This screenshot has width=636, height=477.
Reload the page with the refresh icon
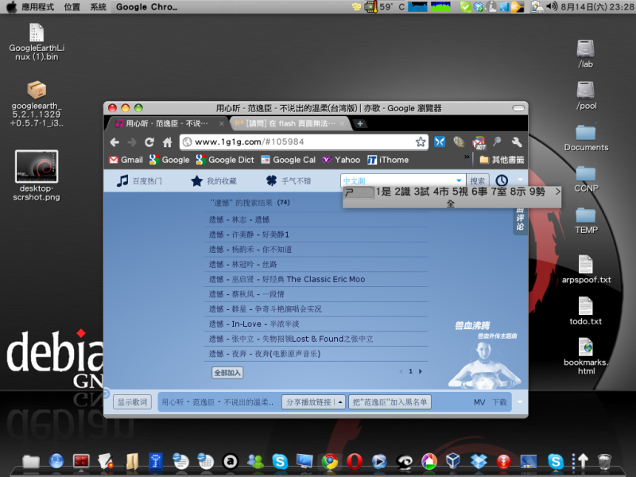[149, 142]
